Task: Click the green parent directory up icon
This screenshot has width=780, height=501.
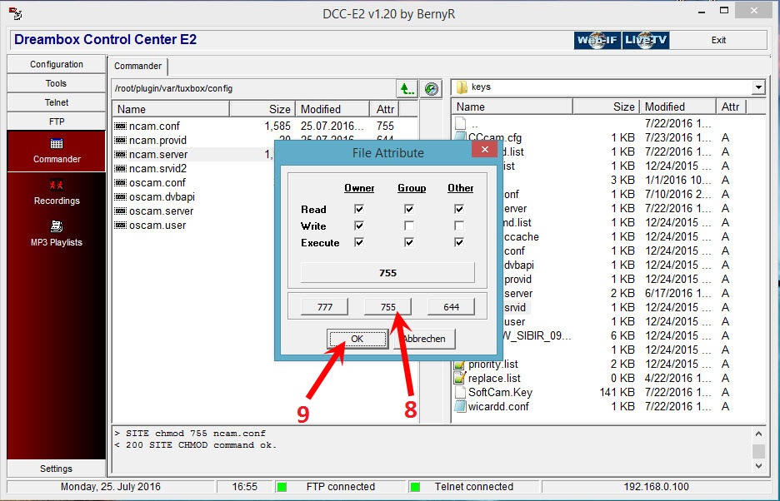Action: pos(407,88)
